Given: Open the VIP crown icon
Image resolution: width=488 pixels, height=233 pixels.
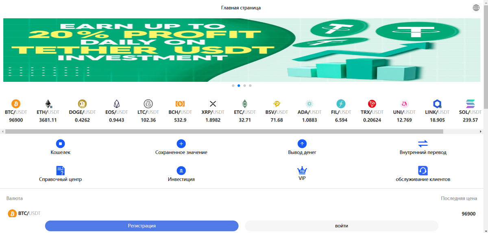Looking at the screenshot, I should (x=302, y=170).
